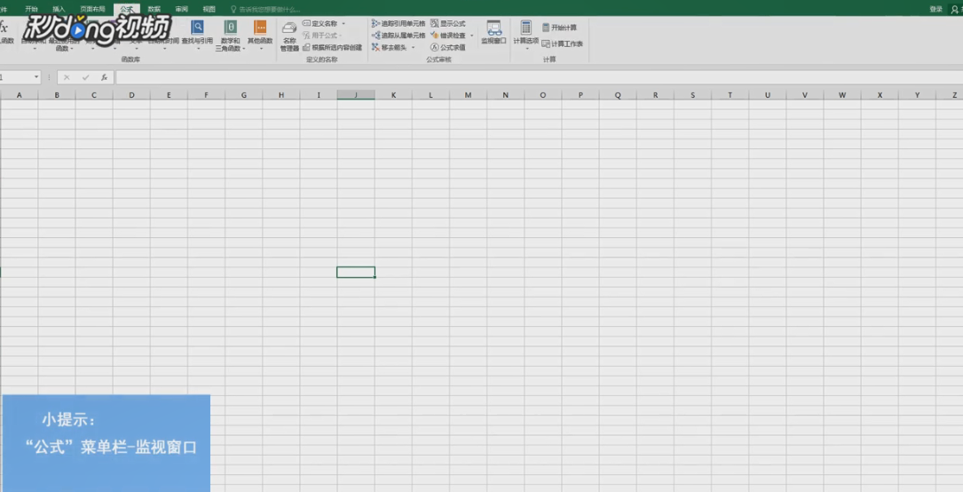Expand the Remove Arrows dropdown arrow
This screenshot has width=963, height=492.
[413, 47]
